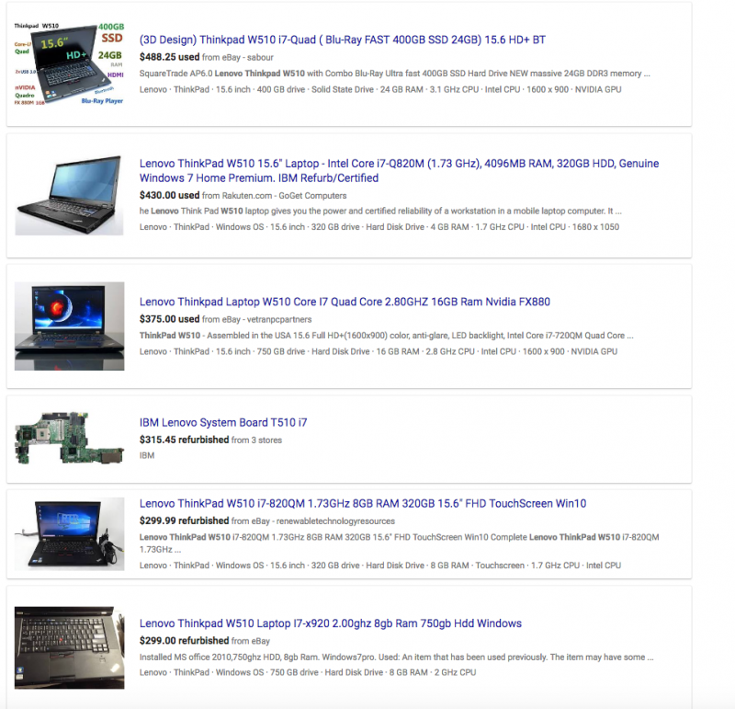Screen dimensions: 735x709
Task: Click 'from eBay - vetranpcpartners' seller text
Action: [257, 319]
